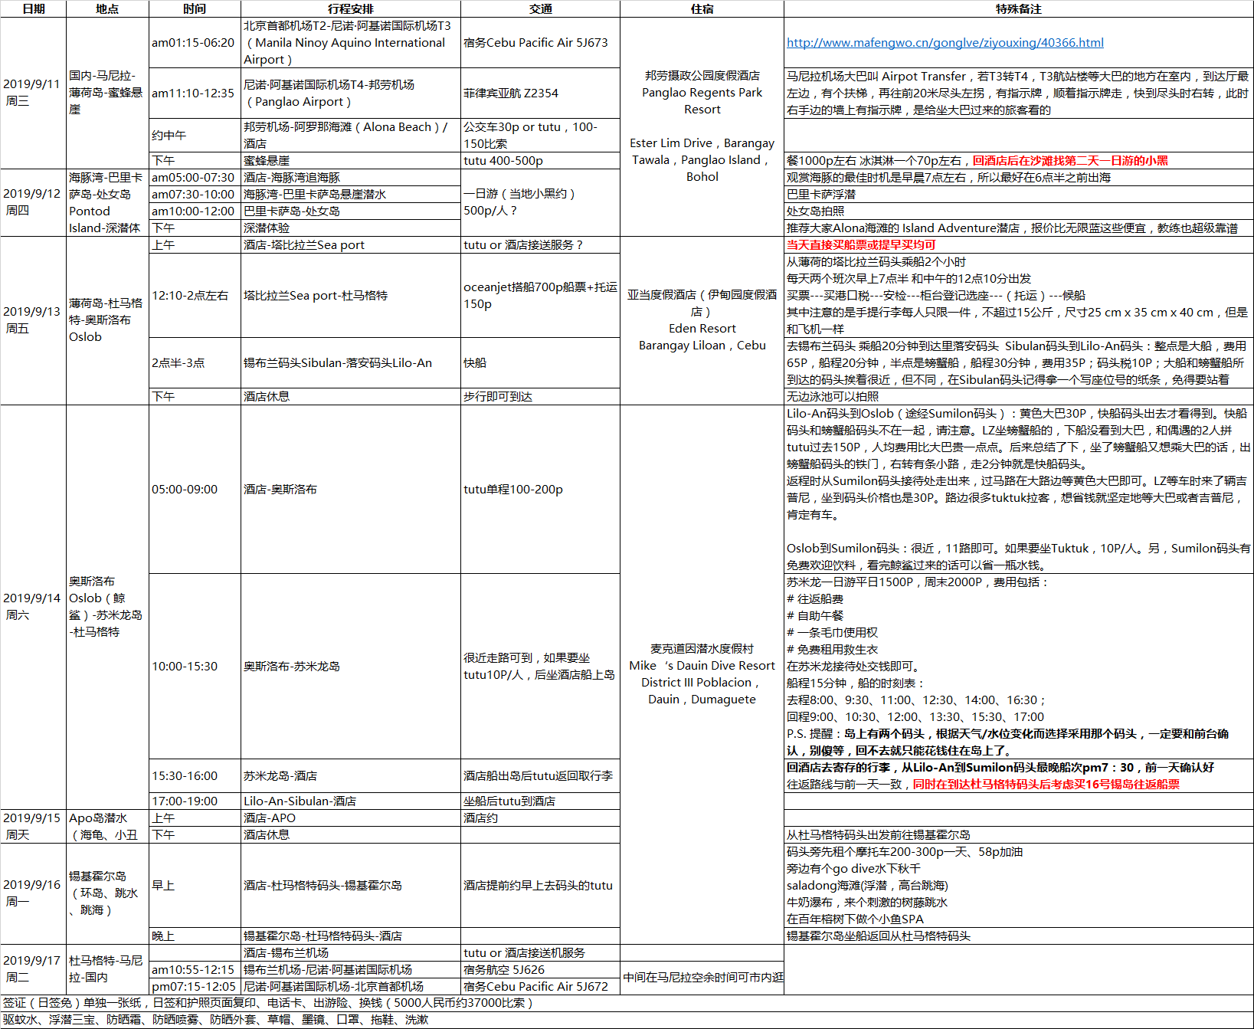
Task: Click the 2019/9/15 周天 date cell
Action: click(34, 826)
